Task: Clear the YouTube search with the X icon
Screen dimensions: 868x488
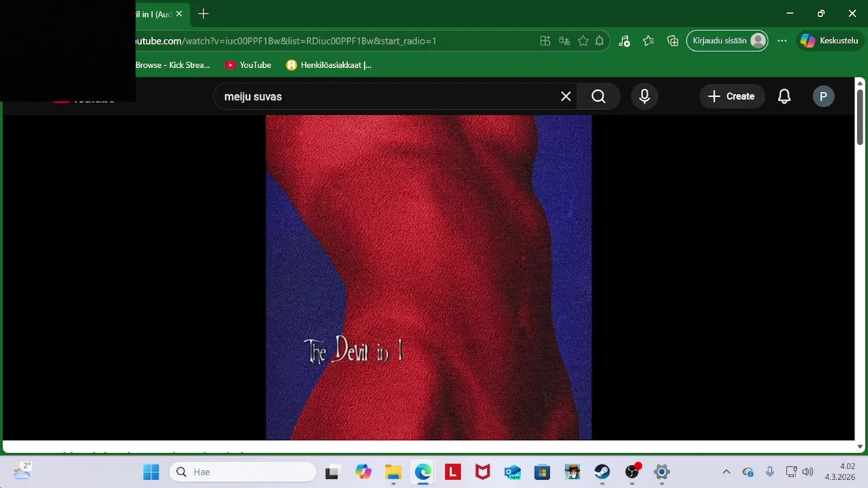Action: (x=566, y=96)
